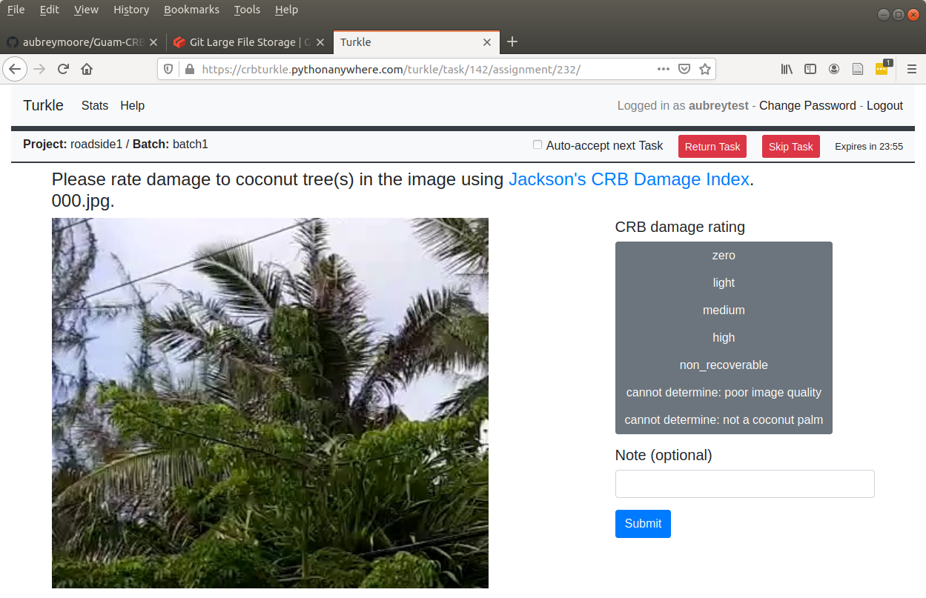Viewport: 926px width, 598px height.
Task: Save the page to Pocket
Action: tap(685, 69)
